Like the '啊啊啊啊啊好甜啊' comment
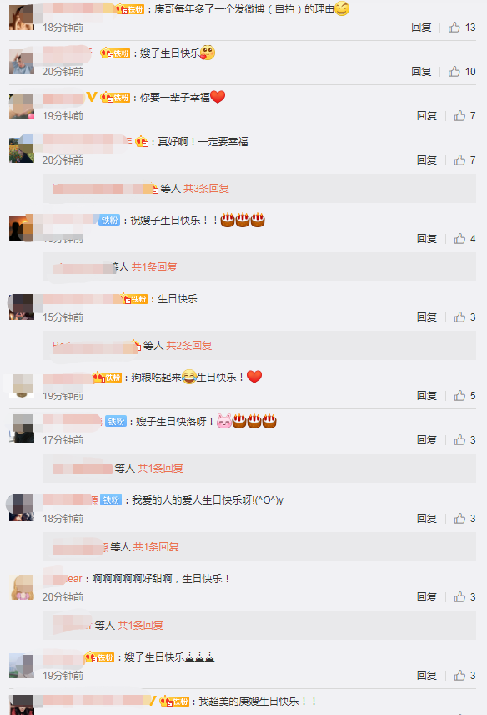This screenshot has height=715, width=487. (x=459, y=596)
